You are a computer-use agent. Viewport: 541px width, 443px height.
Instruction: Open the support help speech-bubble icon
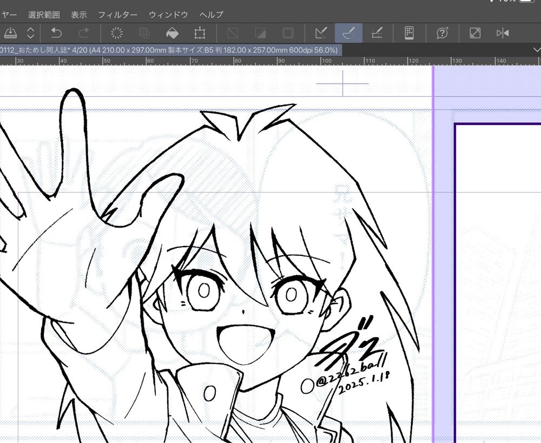(443, 33)
